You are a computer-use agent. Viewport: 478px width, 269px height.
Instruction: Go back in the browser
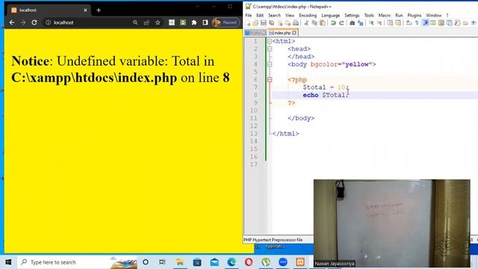(12, 22)
